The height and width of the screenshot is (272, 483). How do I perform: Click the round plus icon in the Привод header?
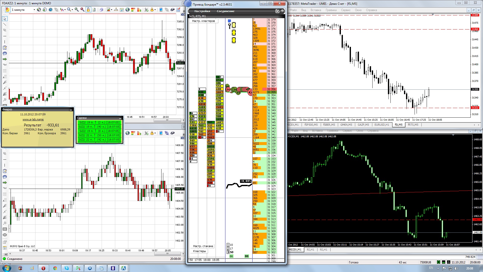282,11
